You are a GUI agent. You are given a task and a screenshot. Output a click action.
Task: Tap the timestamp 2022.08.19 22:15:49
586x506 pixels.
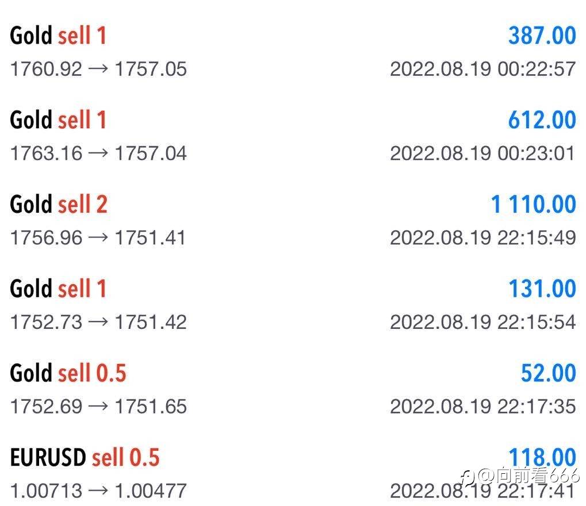483,237
